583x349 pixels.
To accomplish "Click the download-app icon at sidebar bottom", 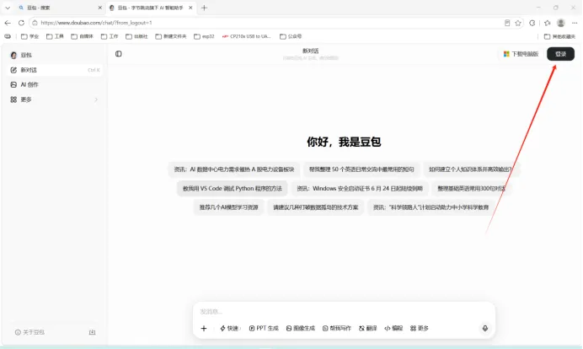I will point(92,332).
